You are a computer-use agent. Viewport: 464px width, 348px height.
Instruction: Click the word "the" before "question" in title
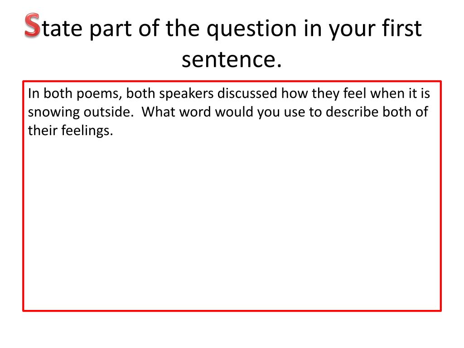click(x=183, y=28)
